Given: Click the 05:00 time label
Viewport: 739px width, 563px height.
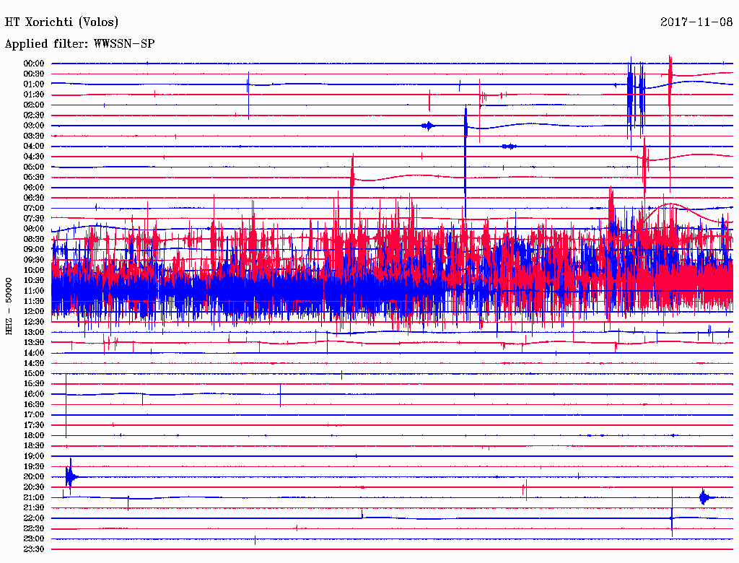Looking at the screenshot, I should tap(34, 167).
